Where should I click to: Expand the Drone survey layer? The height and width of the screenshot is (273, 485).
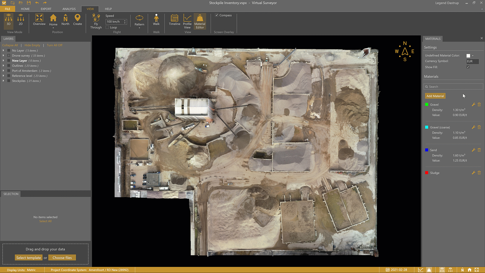point(3,56)
